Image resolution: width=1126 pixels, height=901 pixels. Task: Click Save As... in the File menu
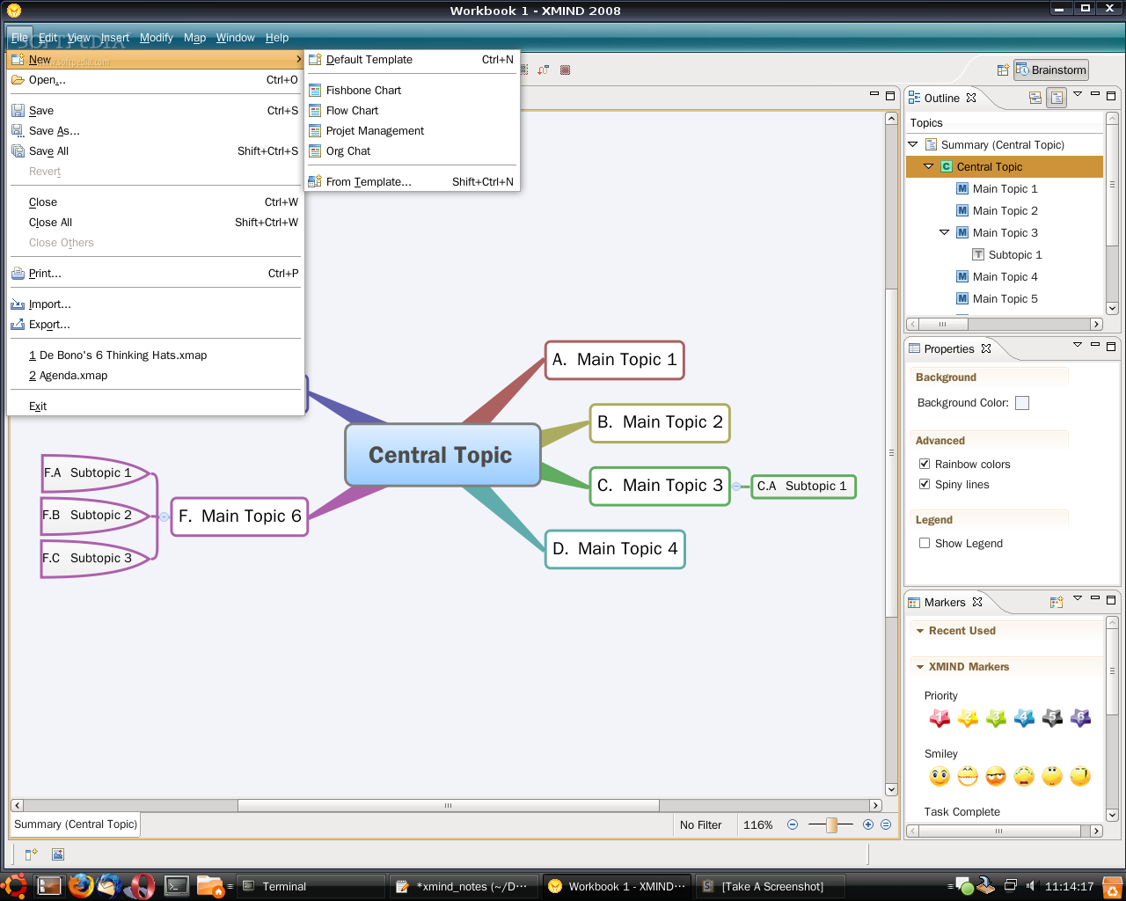click(155, 130)
